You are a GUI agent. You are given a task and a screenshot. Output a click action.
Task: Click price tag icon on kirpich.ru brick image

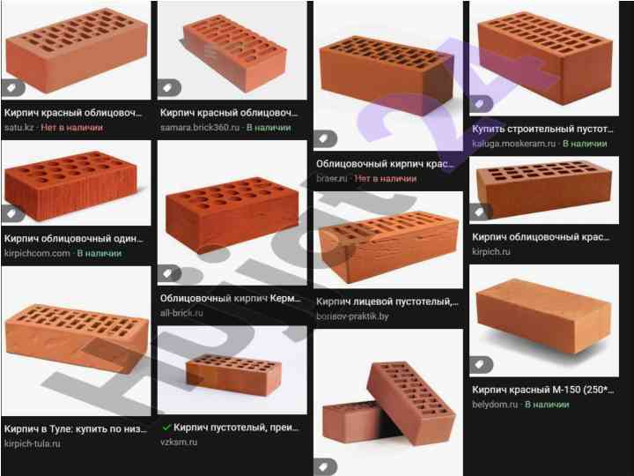pyautogui.click(x=481, y=212)
